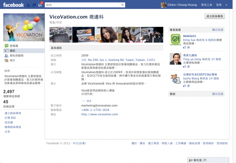
Task: Open footer 使用說明 help link
Action: coord(222,143)
